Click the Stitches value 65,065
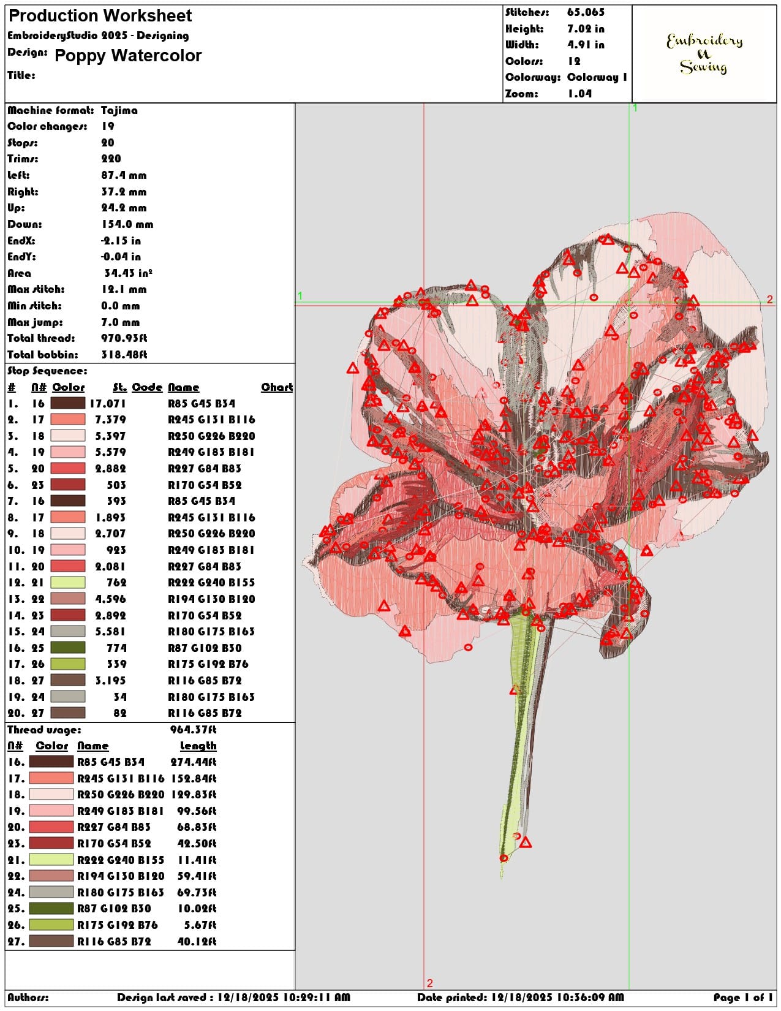 pos(586,12)
